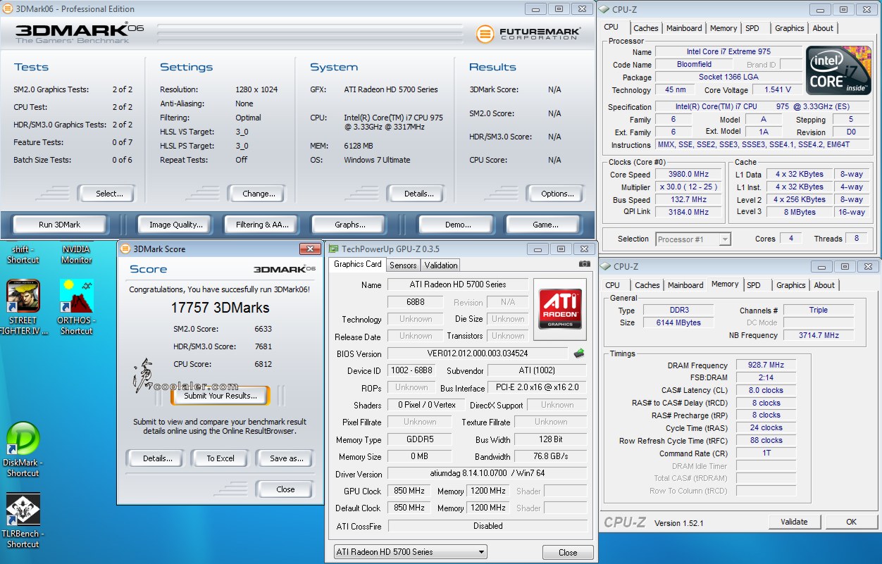Open Graphics tab in upper CPU-Z window
882x564 pixels.
pyautogui.click(x=789, y=28)
